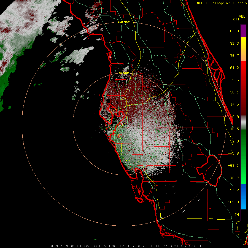Select the 76.7 velocity scale value

tap(234, 55)
